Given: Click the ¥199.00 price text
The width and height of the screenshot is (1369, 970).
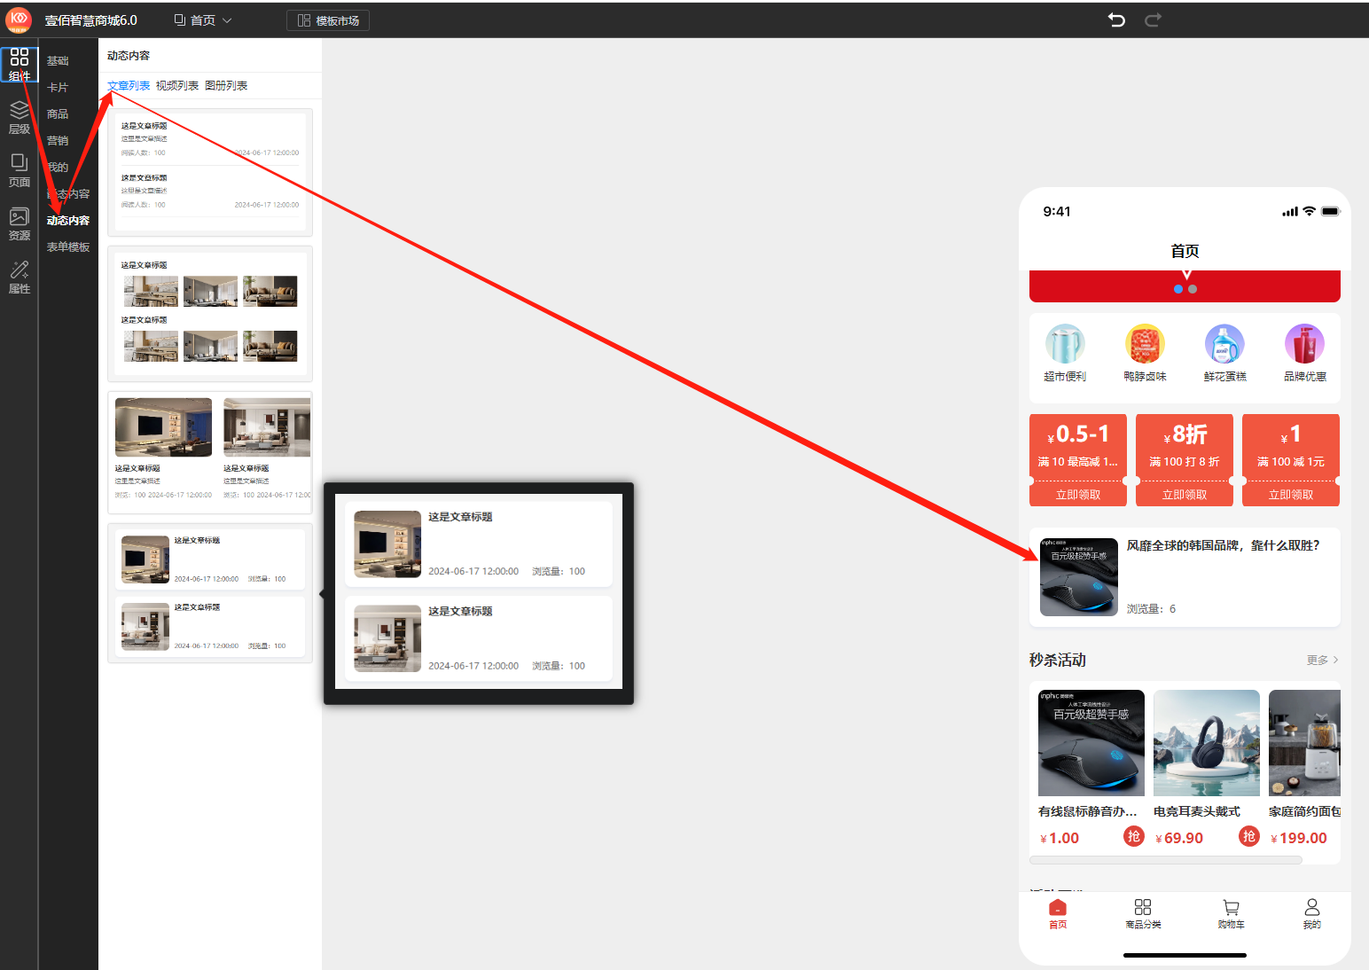Looking at the screenshot, I should (x=1299, y=839).
